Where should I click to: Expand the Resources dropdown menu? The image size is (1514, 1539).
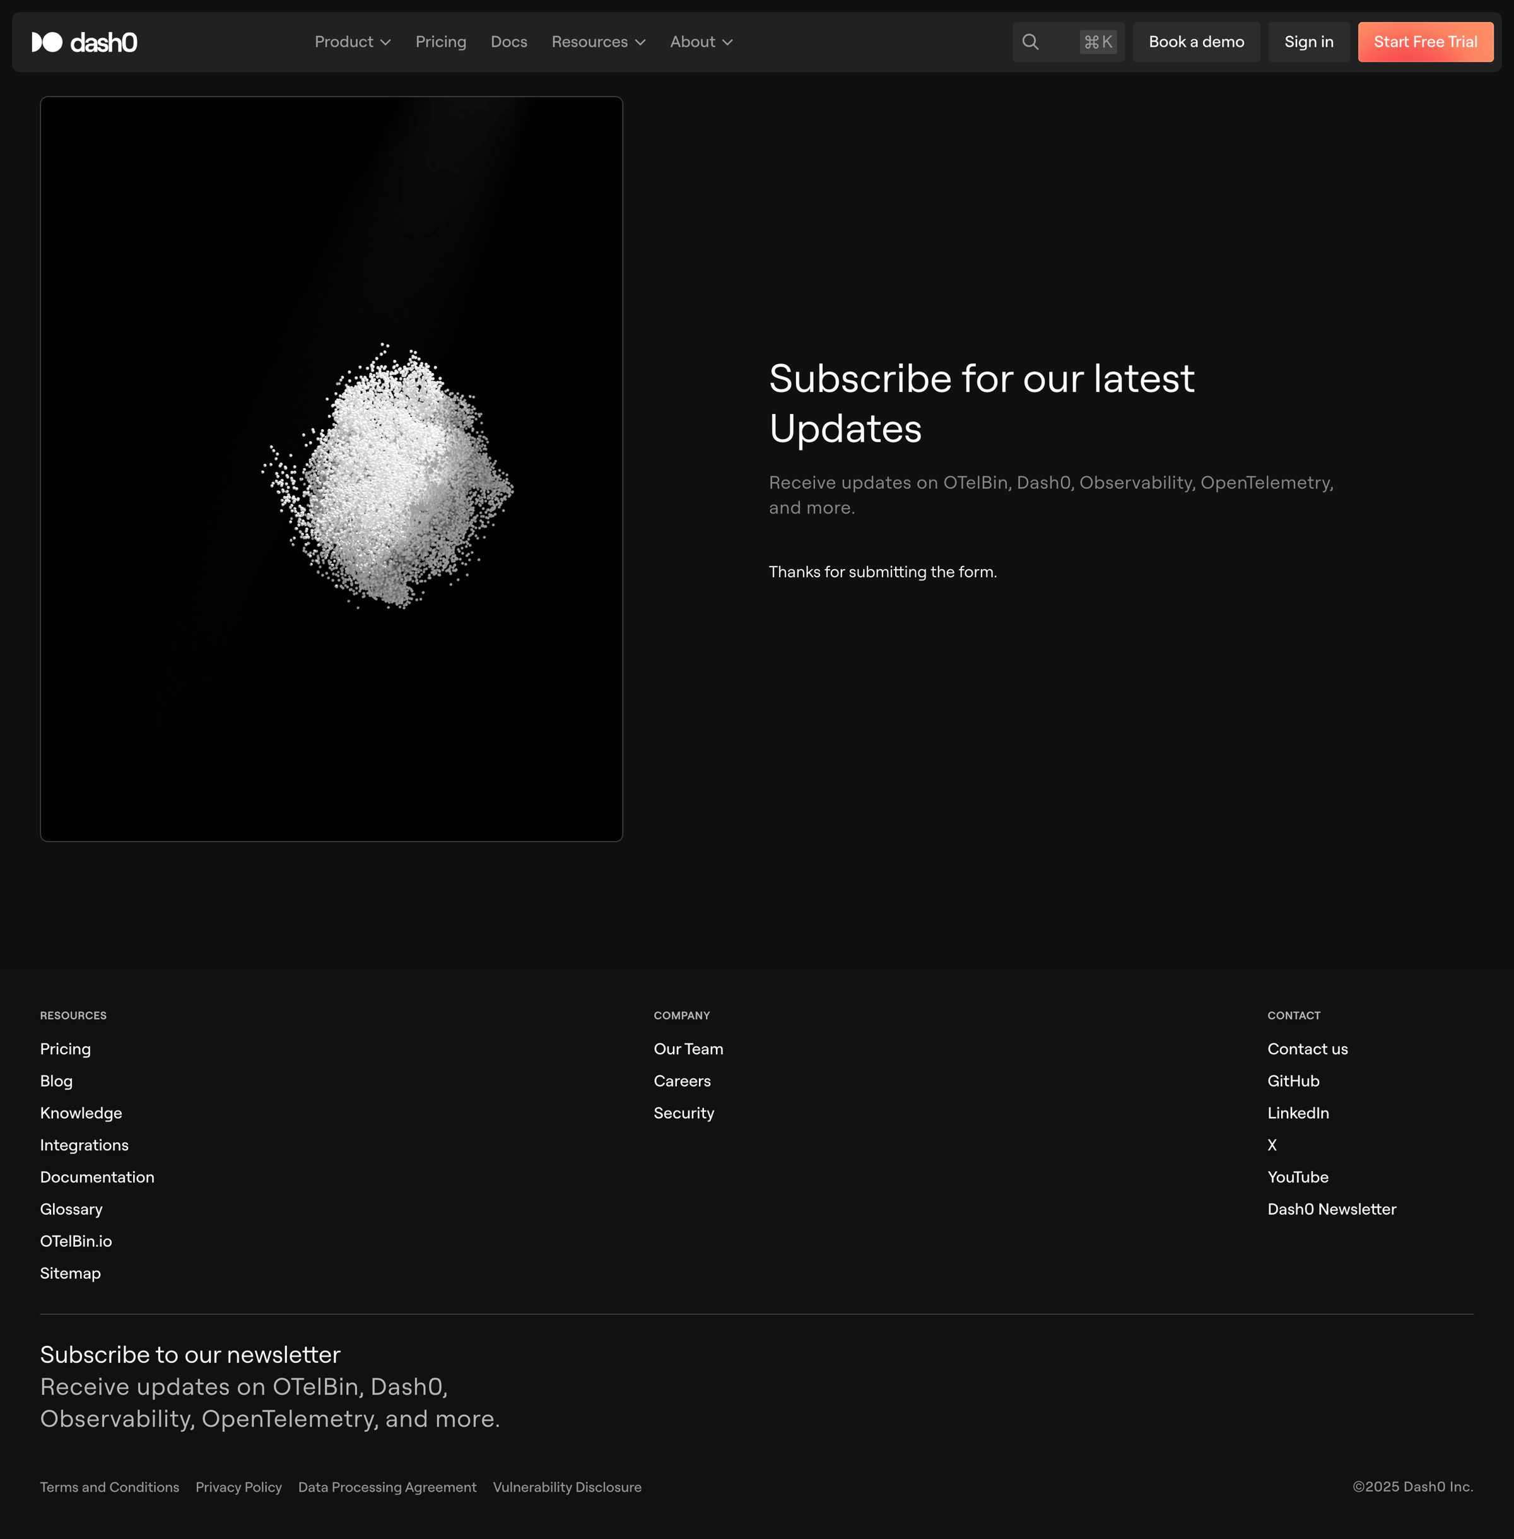click(x=598, y=42)
